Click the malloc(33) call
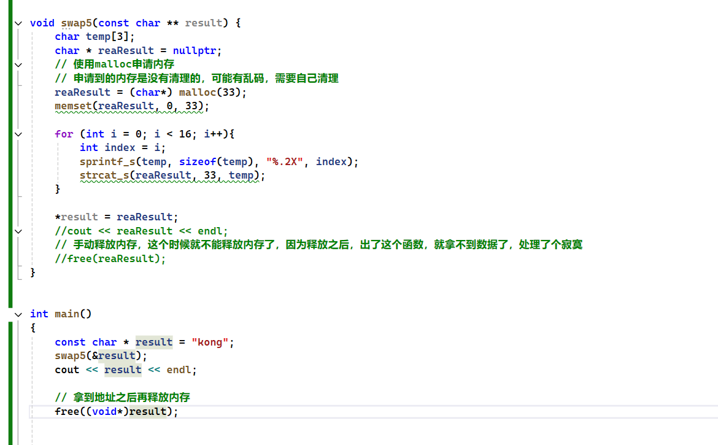The width and height of the screenshot is (718, 445). 212,92
